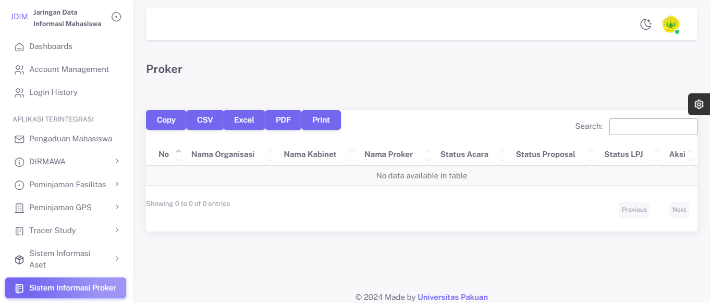Viewport: 710px width, 303px height.
Task: Expand the DIRMAWA submenu chevron
Action: click(x=117, y=162)
